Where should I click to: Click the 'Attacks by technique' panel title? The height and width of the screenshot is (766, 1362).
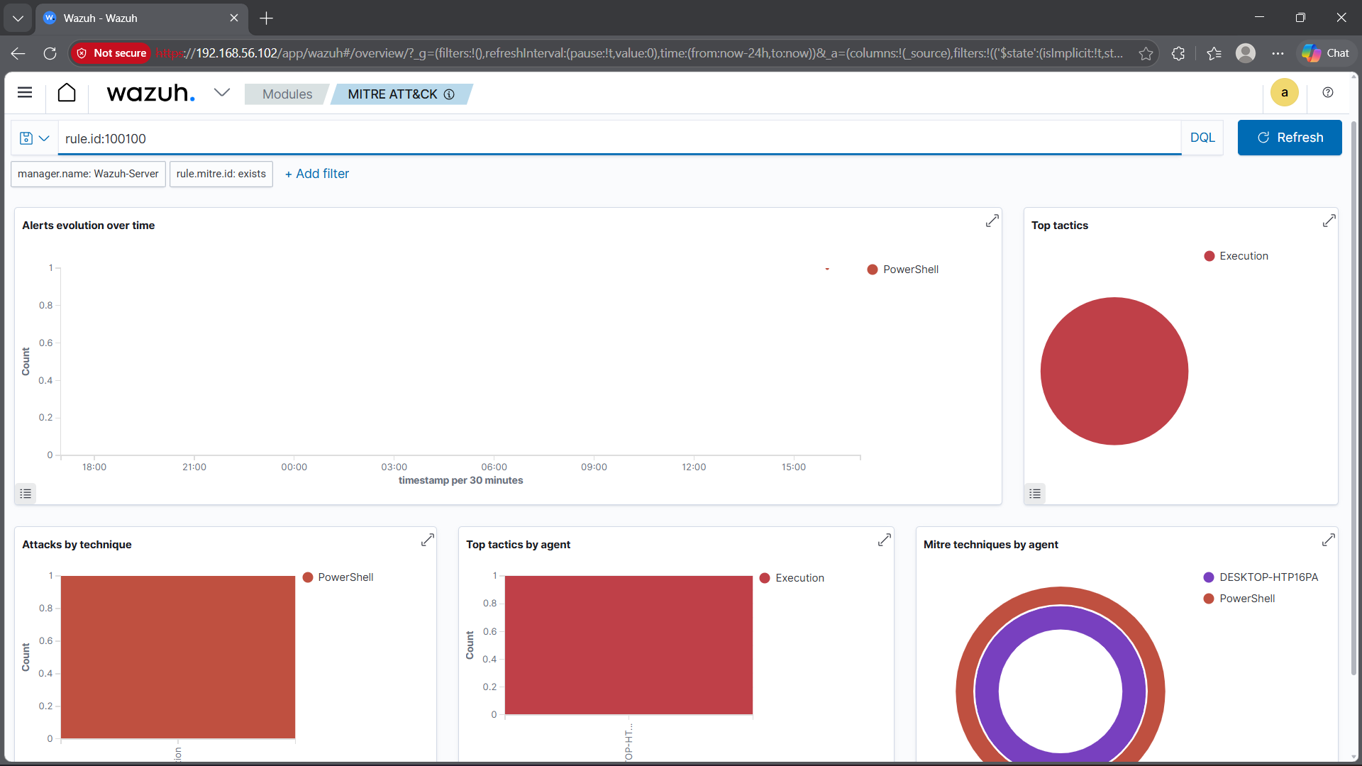(77, 545)
